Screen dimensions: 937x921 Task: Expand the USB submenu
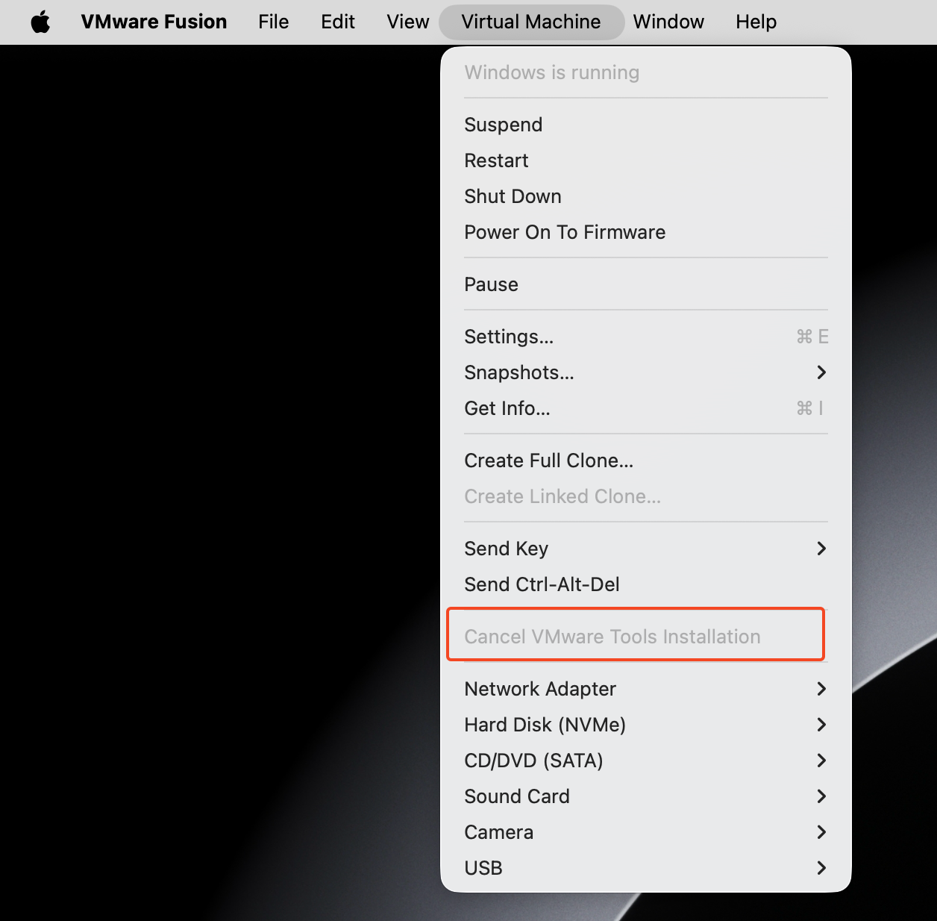[x=646, y=868]
